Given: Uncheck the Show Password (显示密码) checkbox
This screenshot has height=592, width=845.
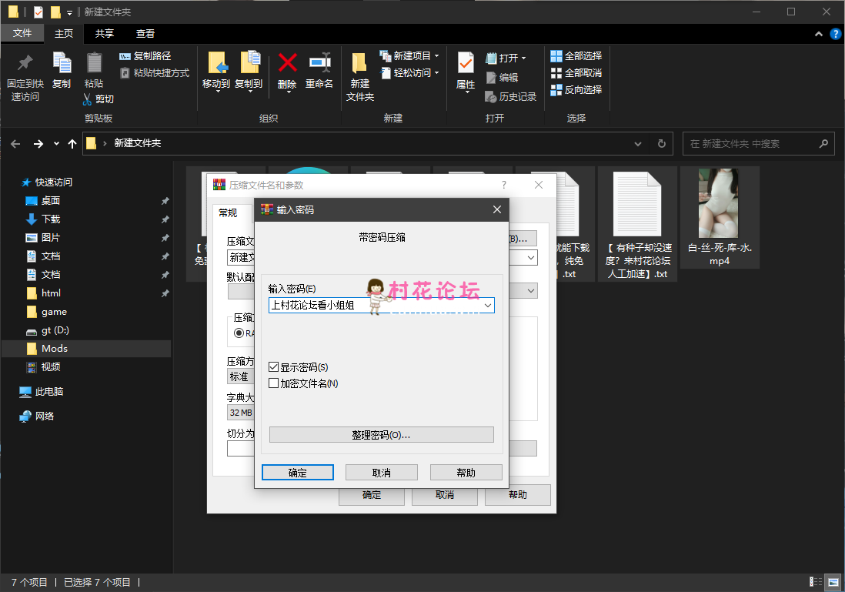Looking at the screenshot, I should pyautogui.click(x=274, y=367).
